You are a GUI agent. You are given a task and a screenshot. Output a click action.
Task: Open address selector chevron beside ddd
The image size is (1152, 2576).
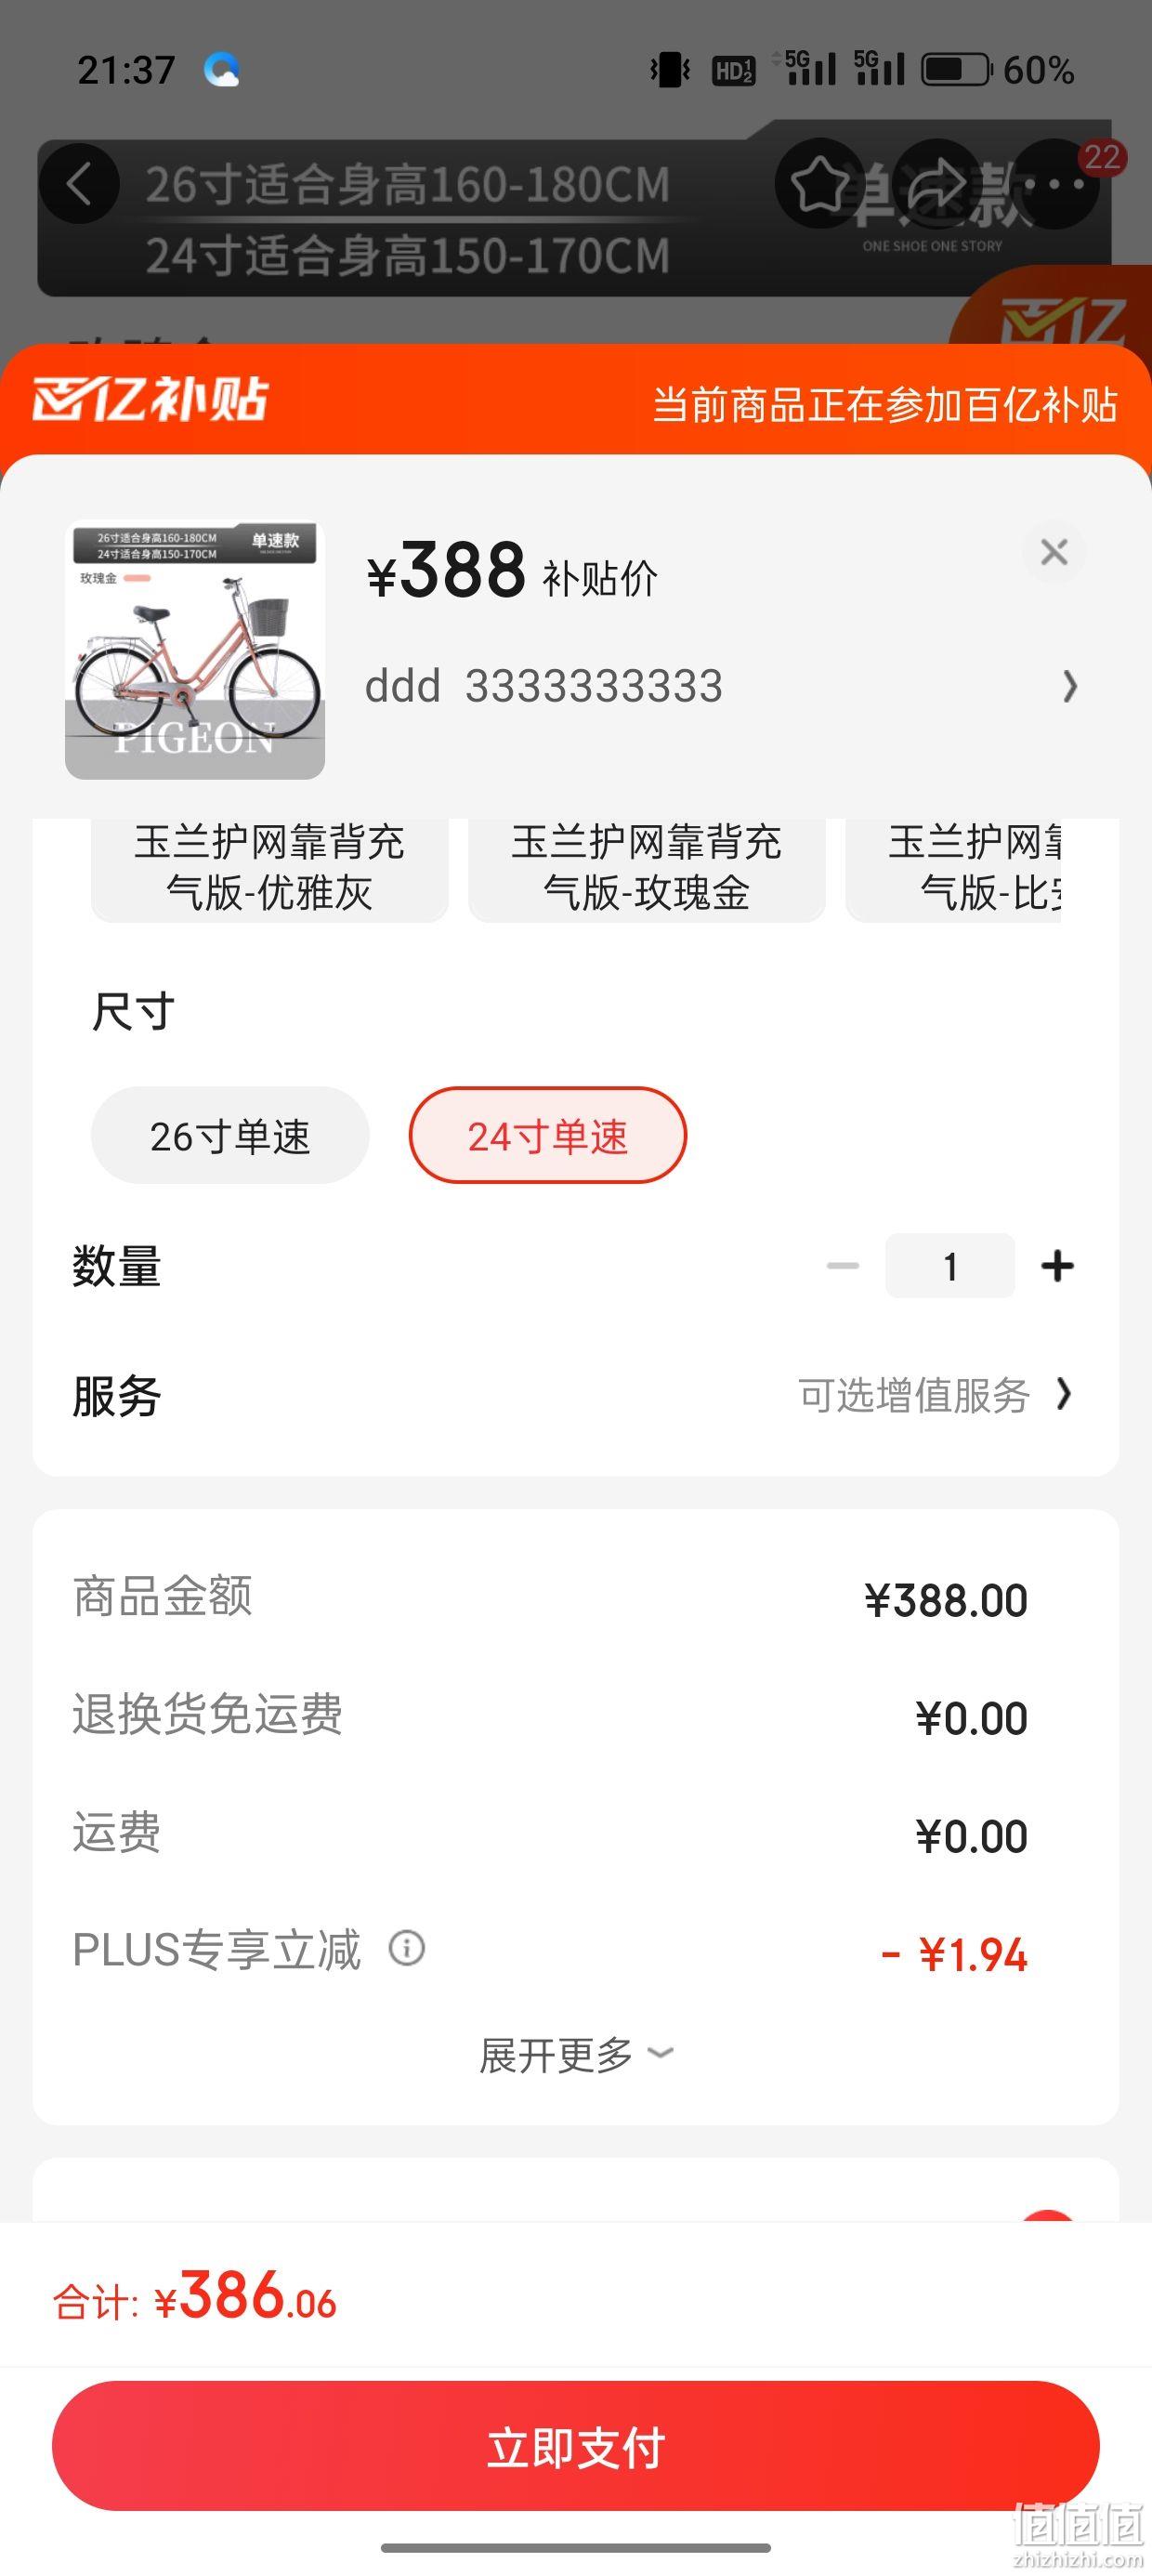[1070, 686]
